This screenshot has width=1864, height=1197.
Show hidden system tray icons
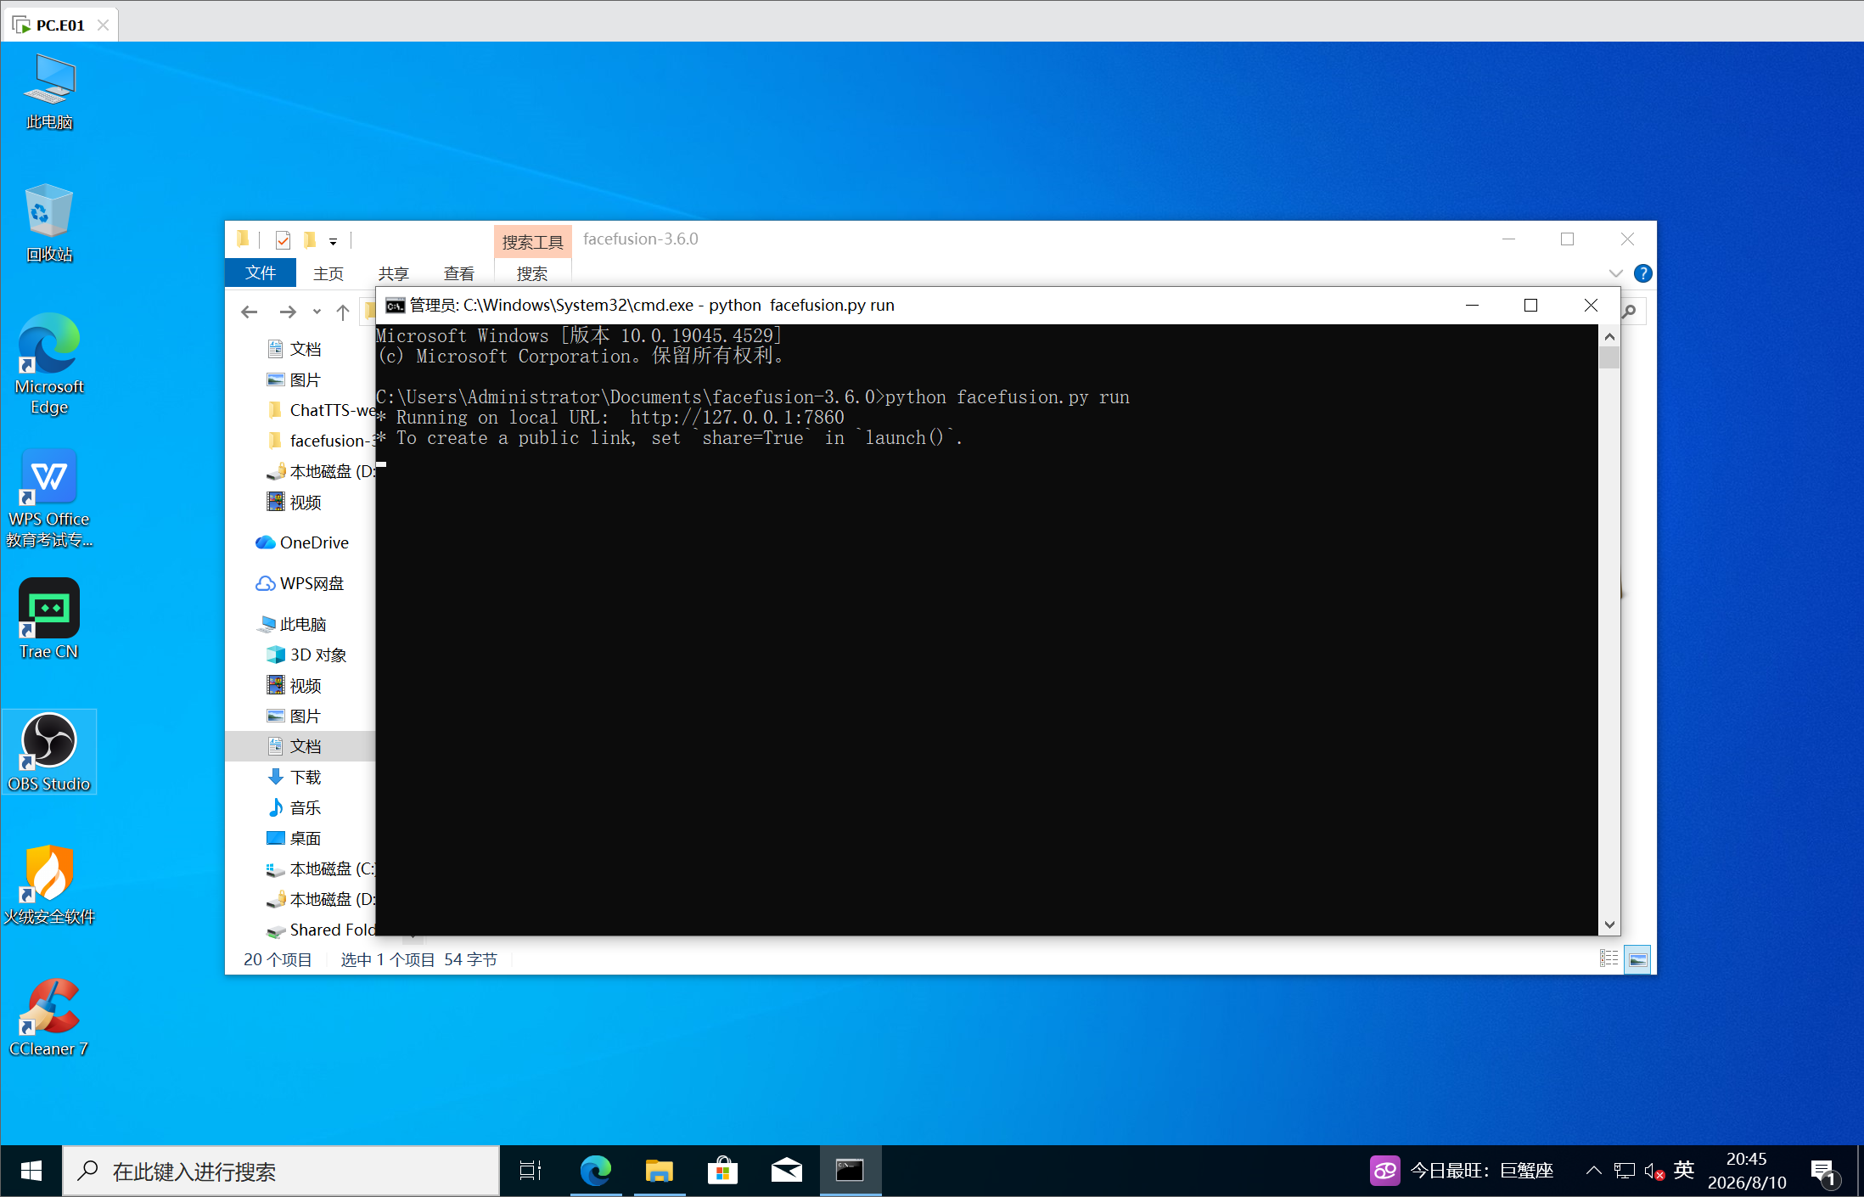[1593, 1171]
